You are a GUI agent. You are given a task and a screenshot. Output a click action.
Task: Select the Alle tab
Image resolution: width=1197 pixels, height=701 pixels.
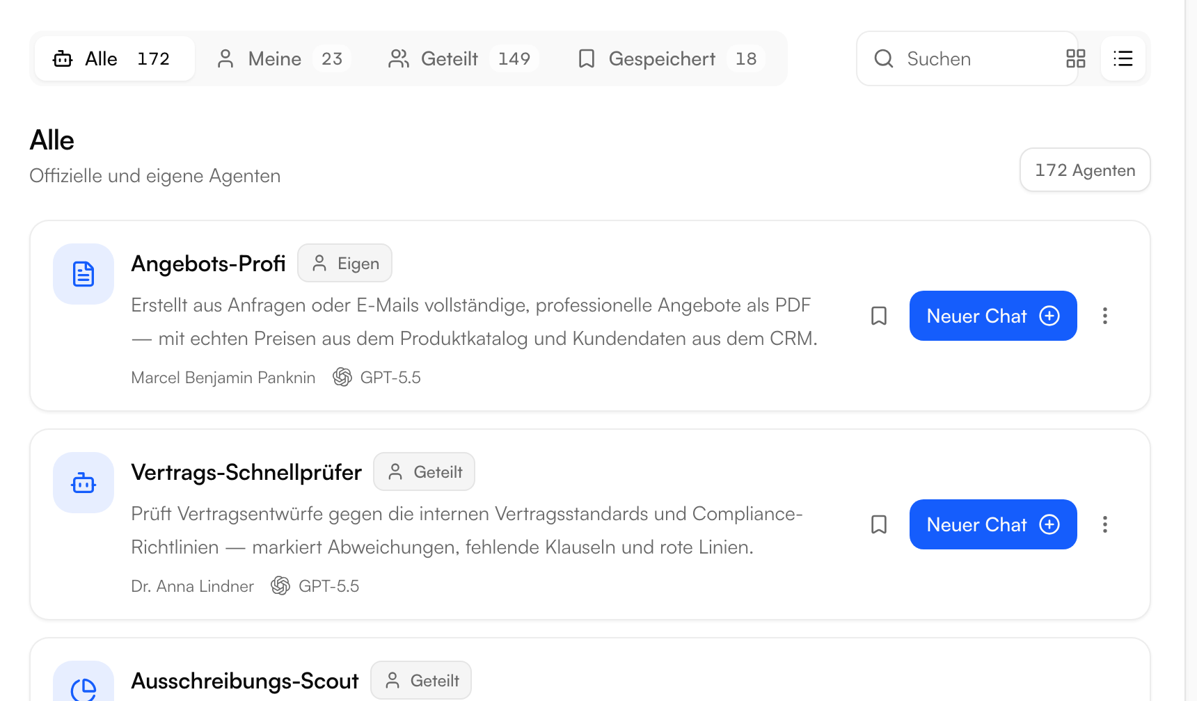pos(115,58)
